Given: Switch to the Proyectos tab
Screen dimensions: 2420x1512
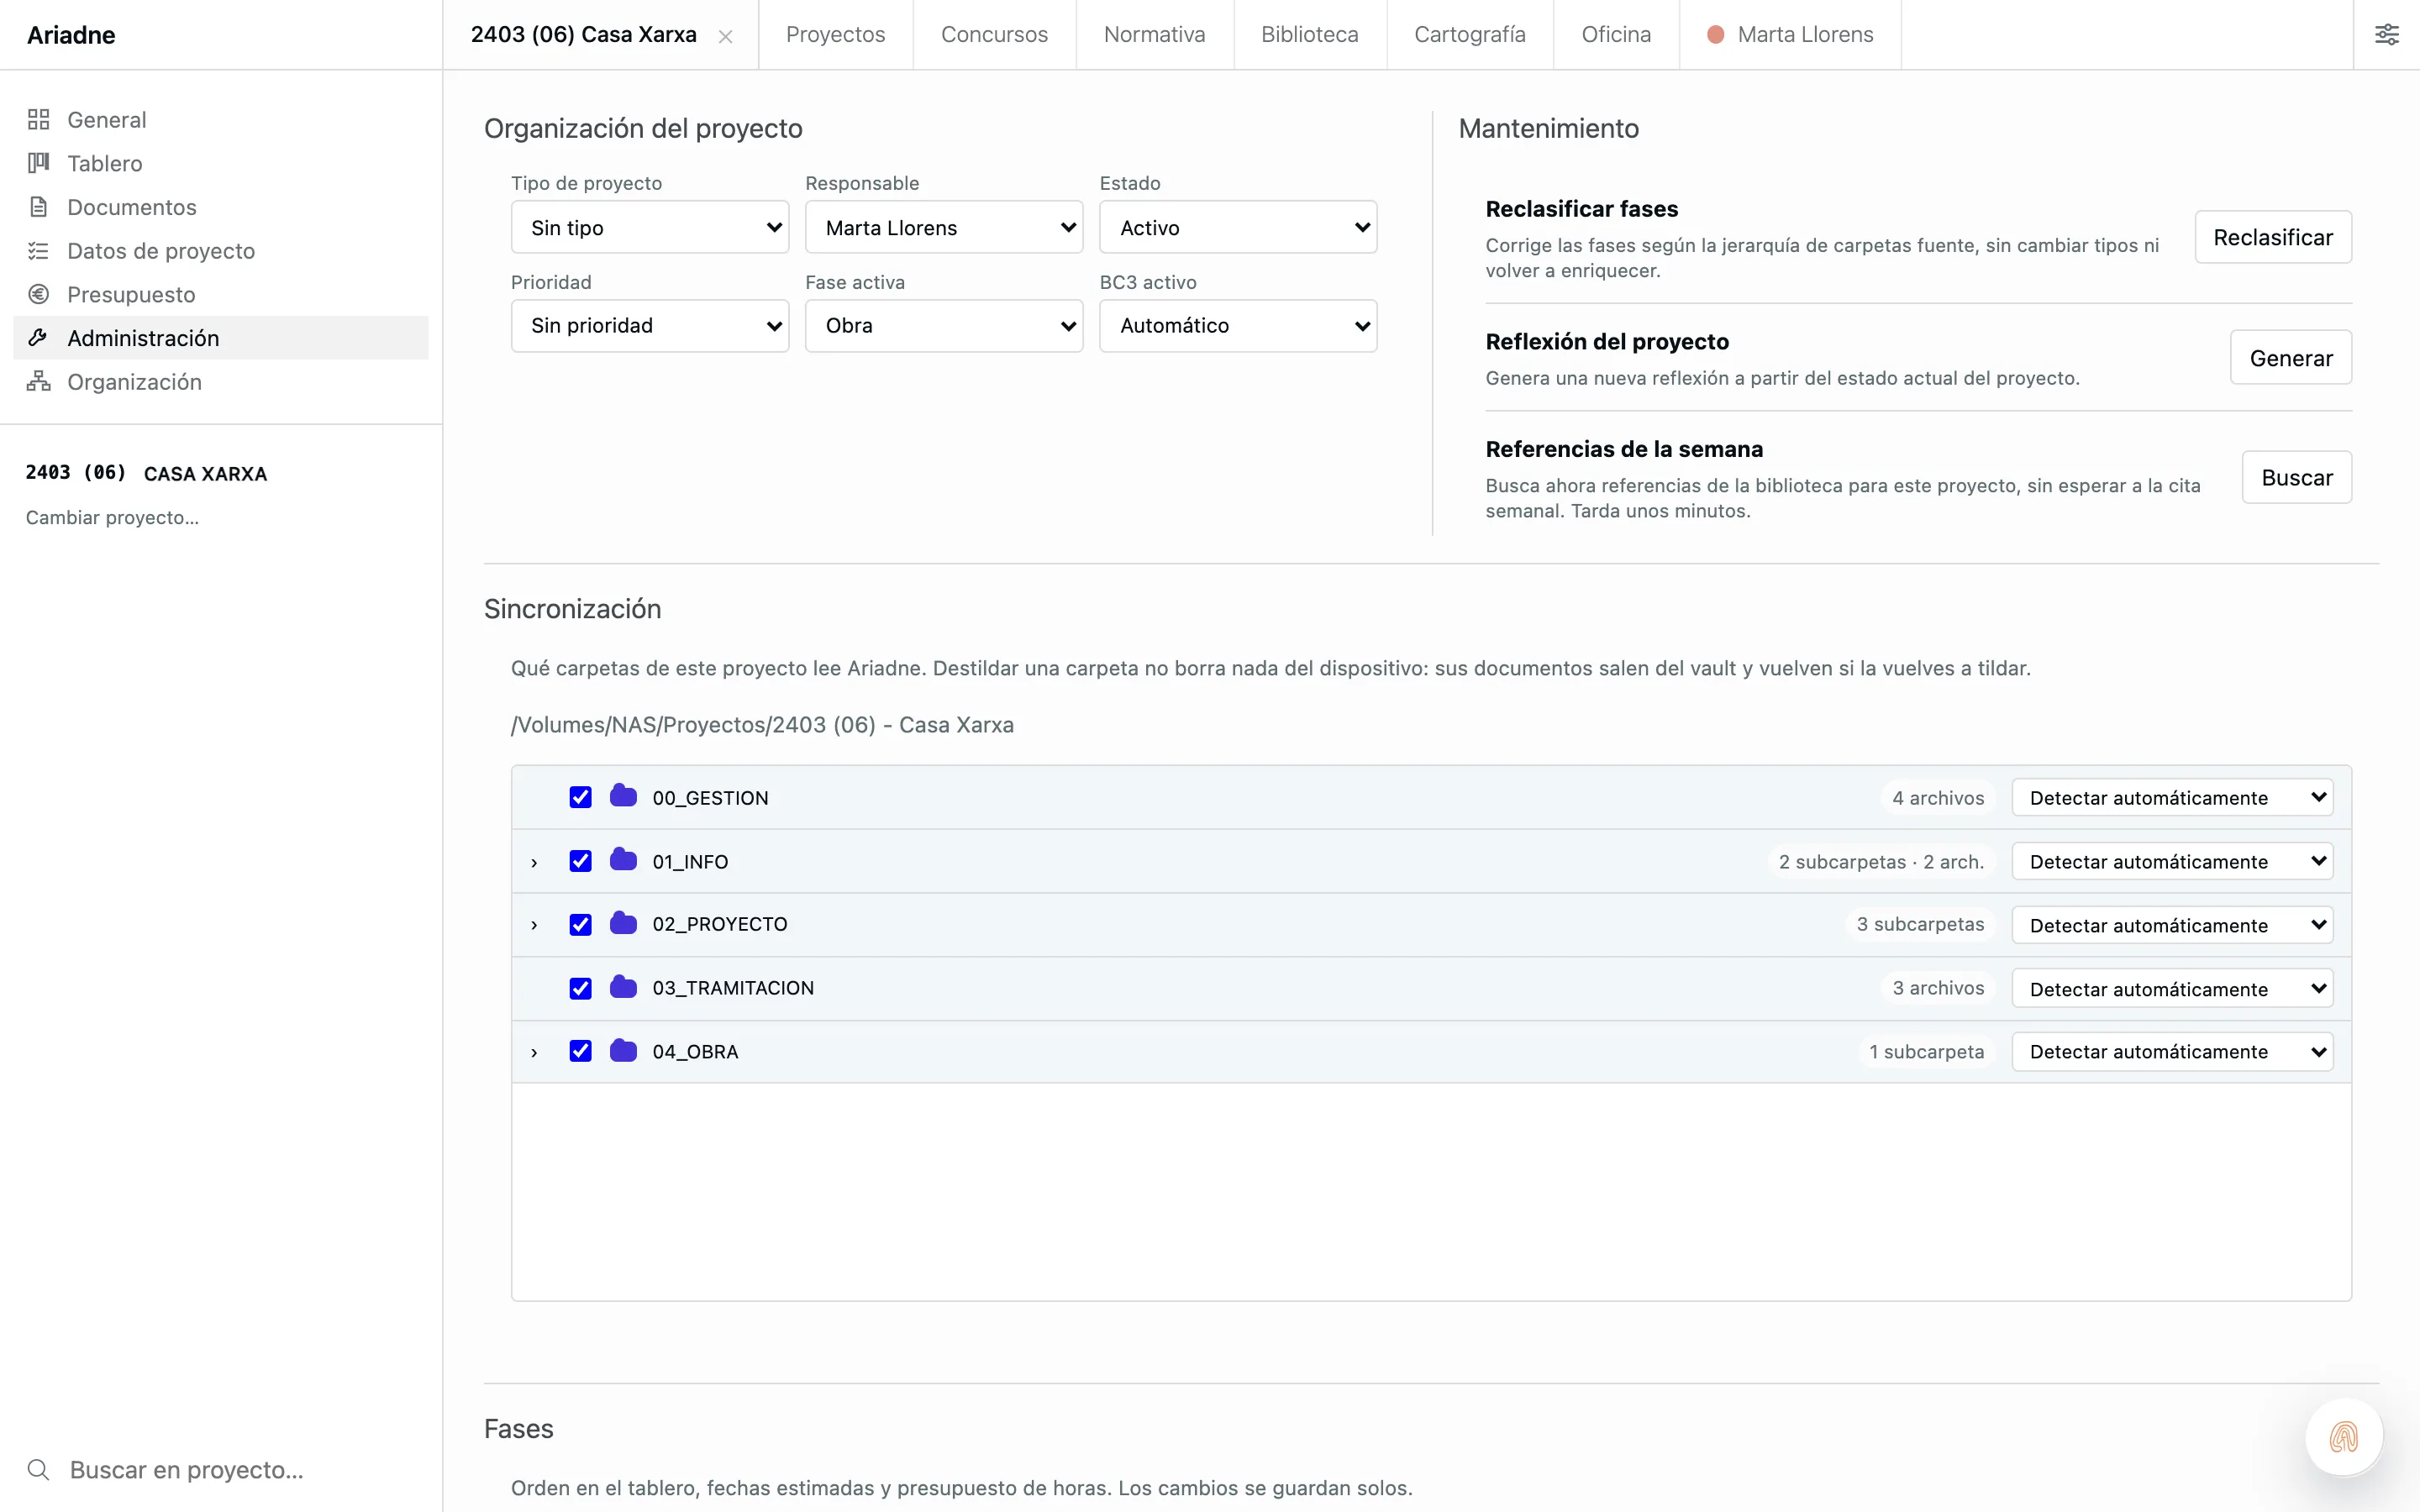Looking at the screenshot, I should pos(836,35).
